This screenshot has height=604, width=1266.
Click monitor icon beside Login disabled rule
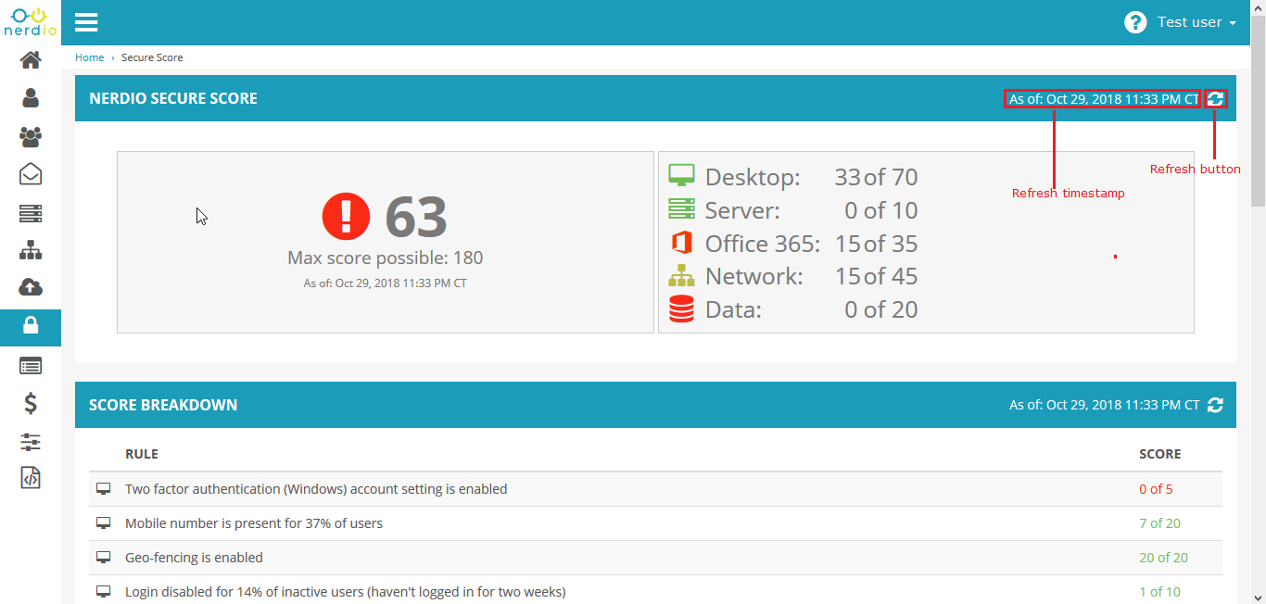pos(104,592)
